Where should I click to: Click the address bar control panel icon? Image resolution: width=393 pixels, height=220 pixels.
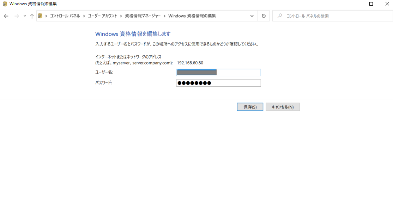40,16
